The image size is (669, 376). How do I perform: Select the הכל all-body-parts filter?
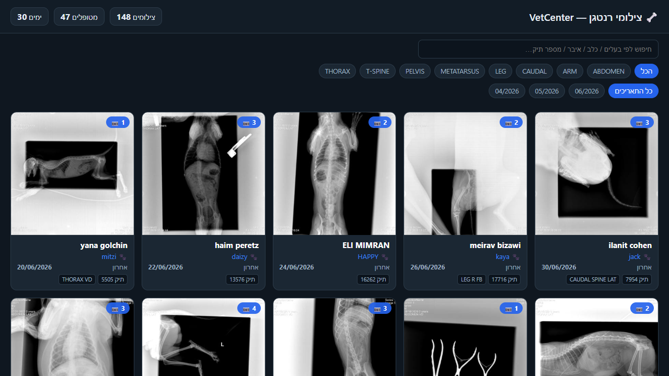tap(647, 71)
